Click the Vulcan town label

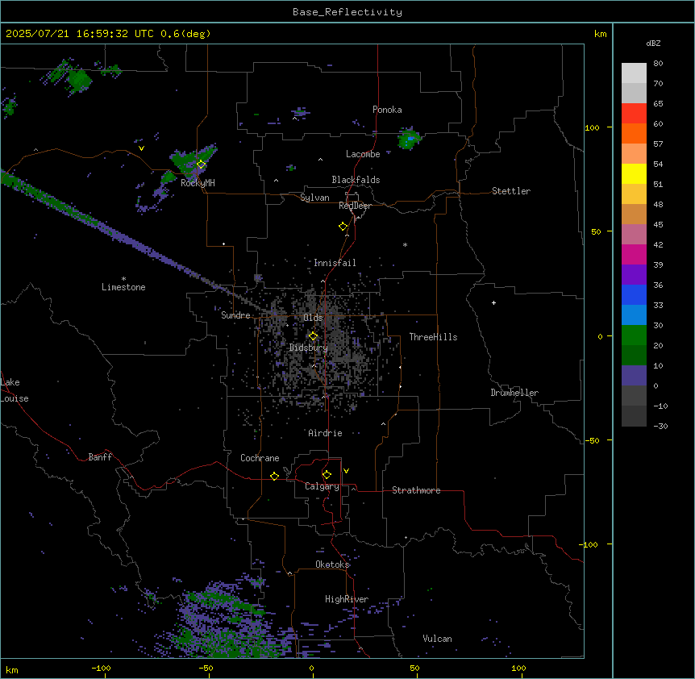click(438, 639)
